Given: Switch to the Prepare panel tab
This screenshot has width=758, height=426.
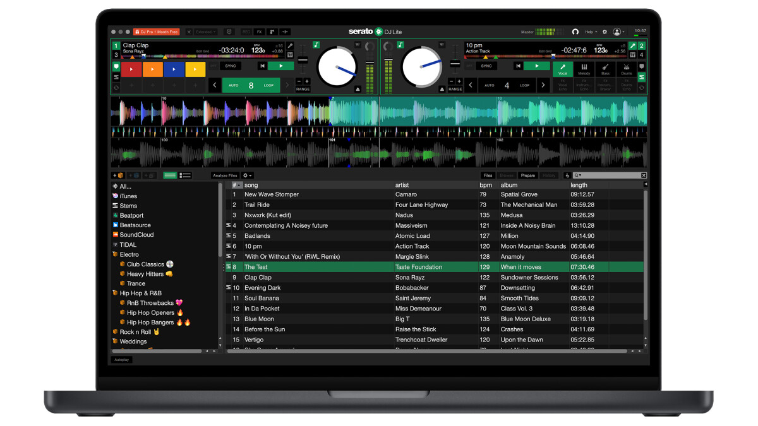Looking at the screenshot, I should tap(527, 175).
